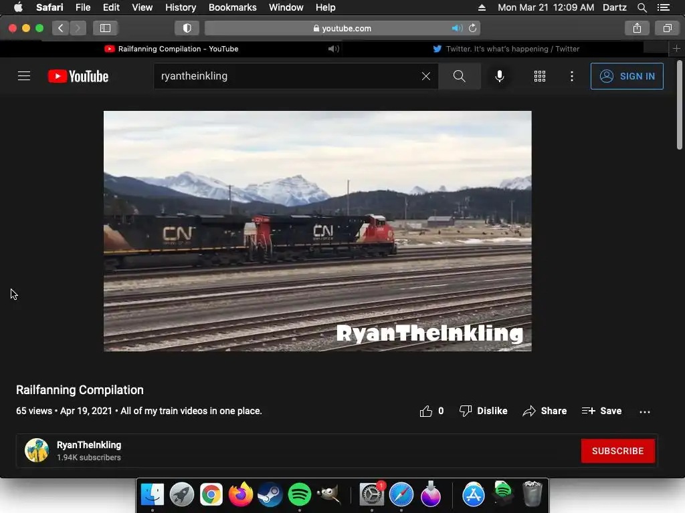Click the date and time in menu bar

click(x=546, y=7)
